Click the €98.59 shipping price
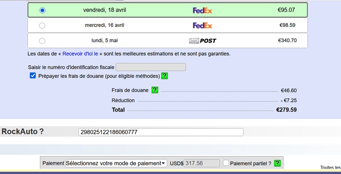 point(287,25)
